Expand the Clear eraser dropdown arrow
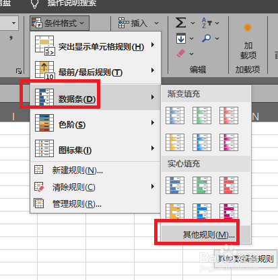This screenshot has height=280, width=278. (x=191, y=54)
